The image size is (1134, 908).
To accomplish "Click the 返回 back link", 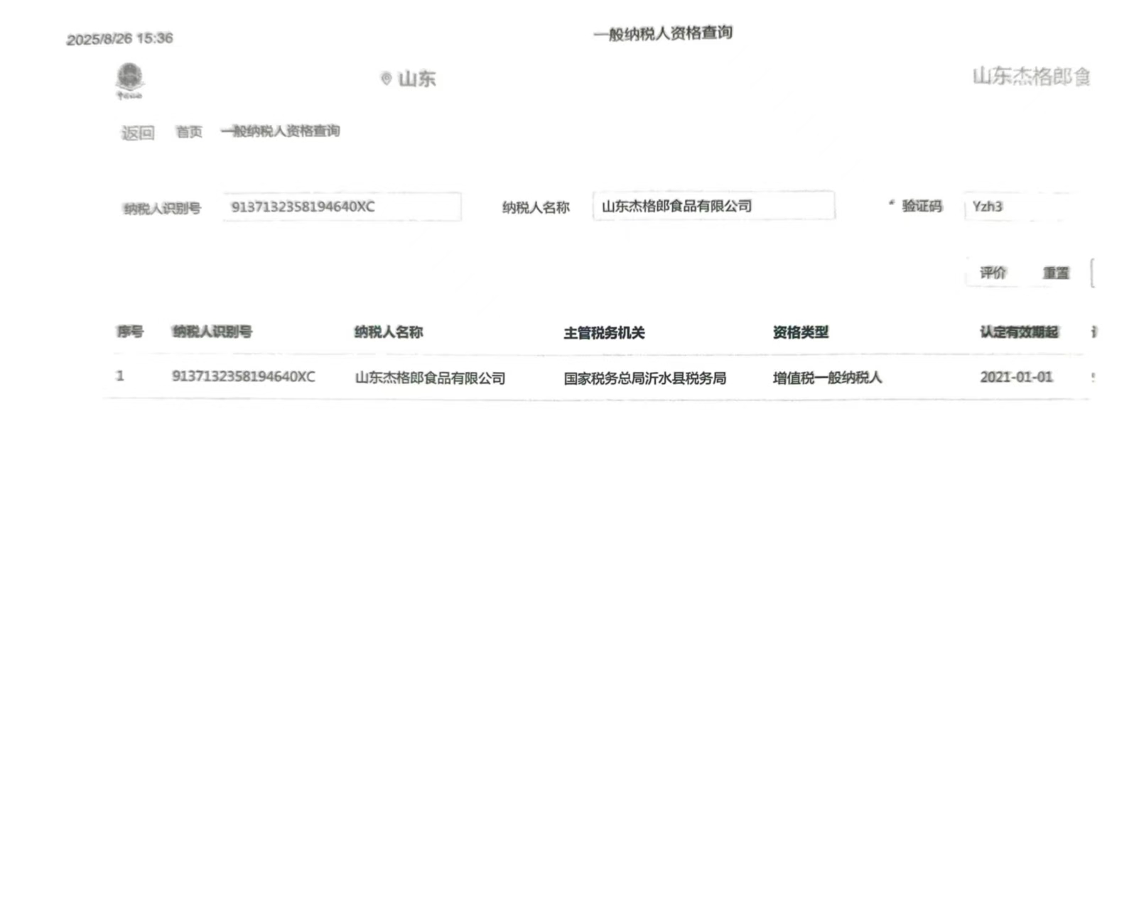I will [137, 133].
